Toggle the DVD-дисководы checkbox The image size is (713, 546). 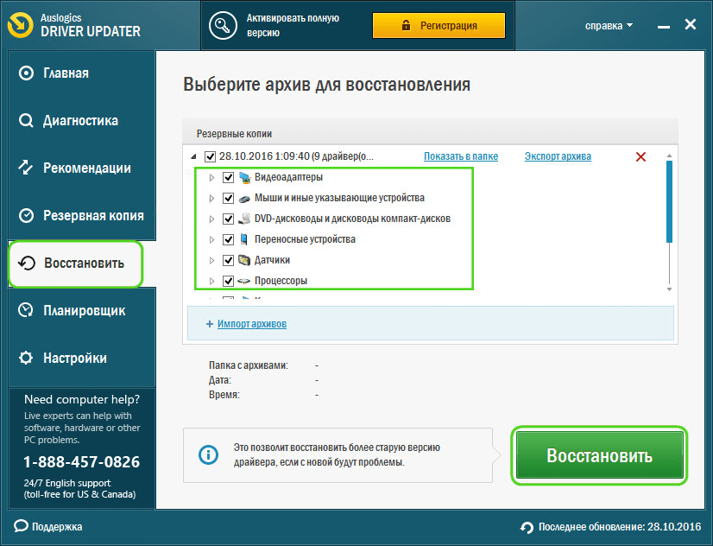(x=228, y=219)
